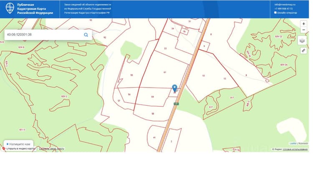Click the green road sign marker on the map
Screen dimensions: 313x176
pyautogui.click(x=176, y=104)
